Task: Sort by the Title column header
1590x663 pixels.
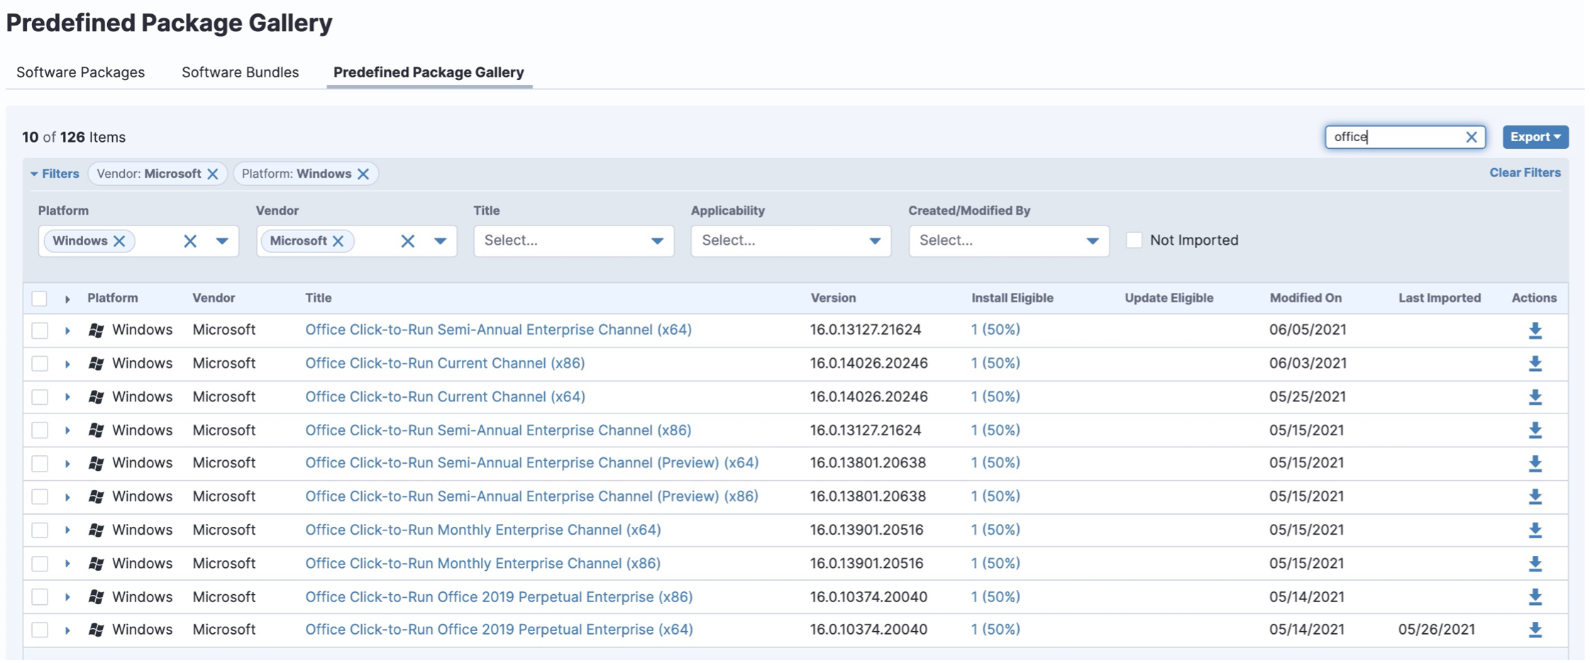Action: [x=319, y=298]
